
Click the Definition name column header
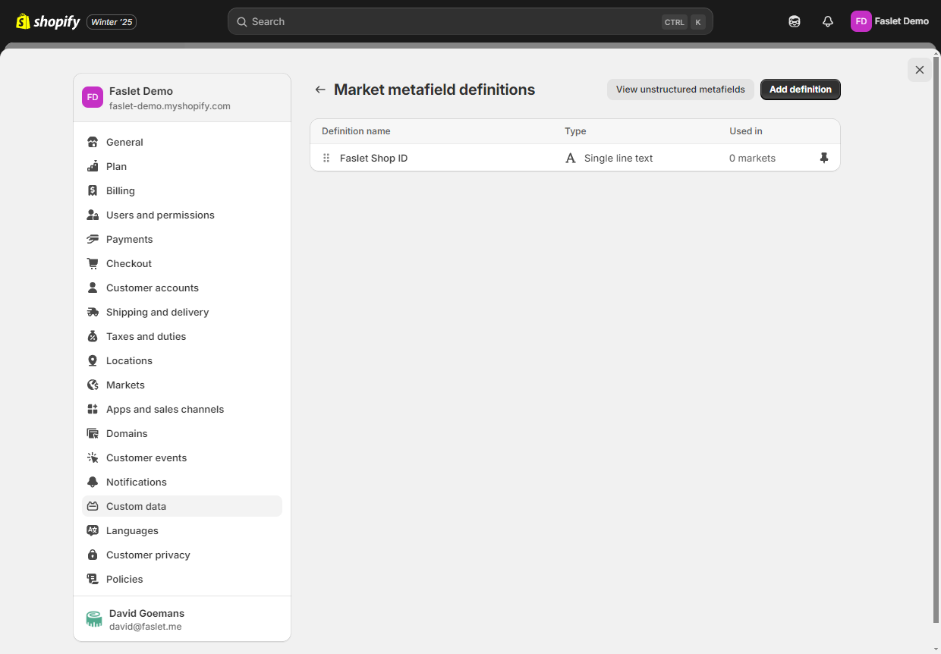[x=356, y=131]
